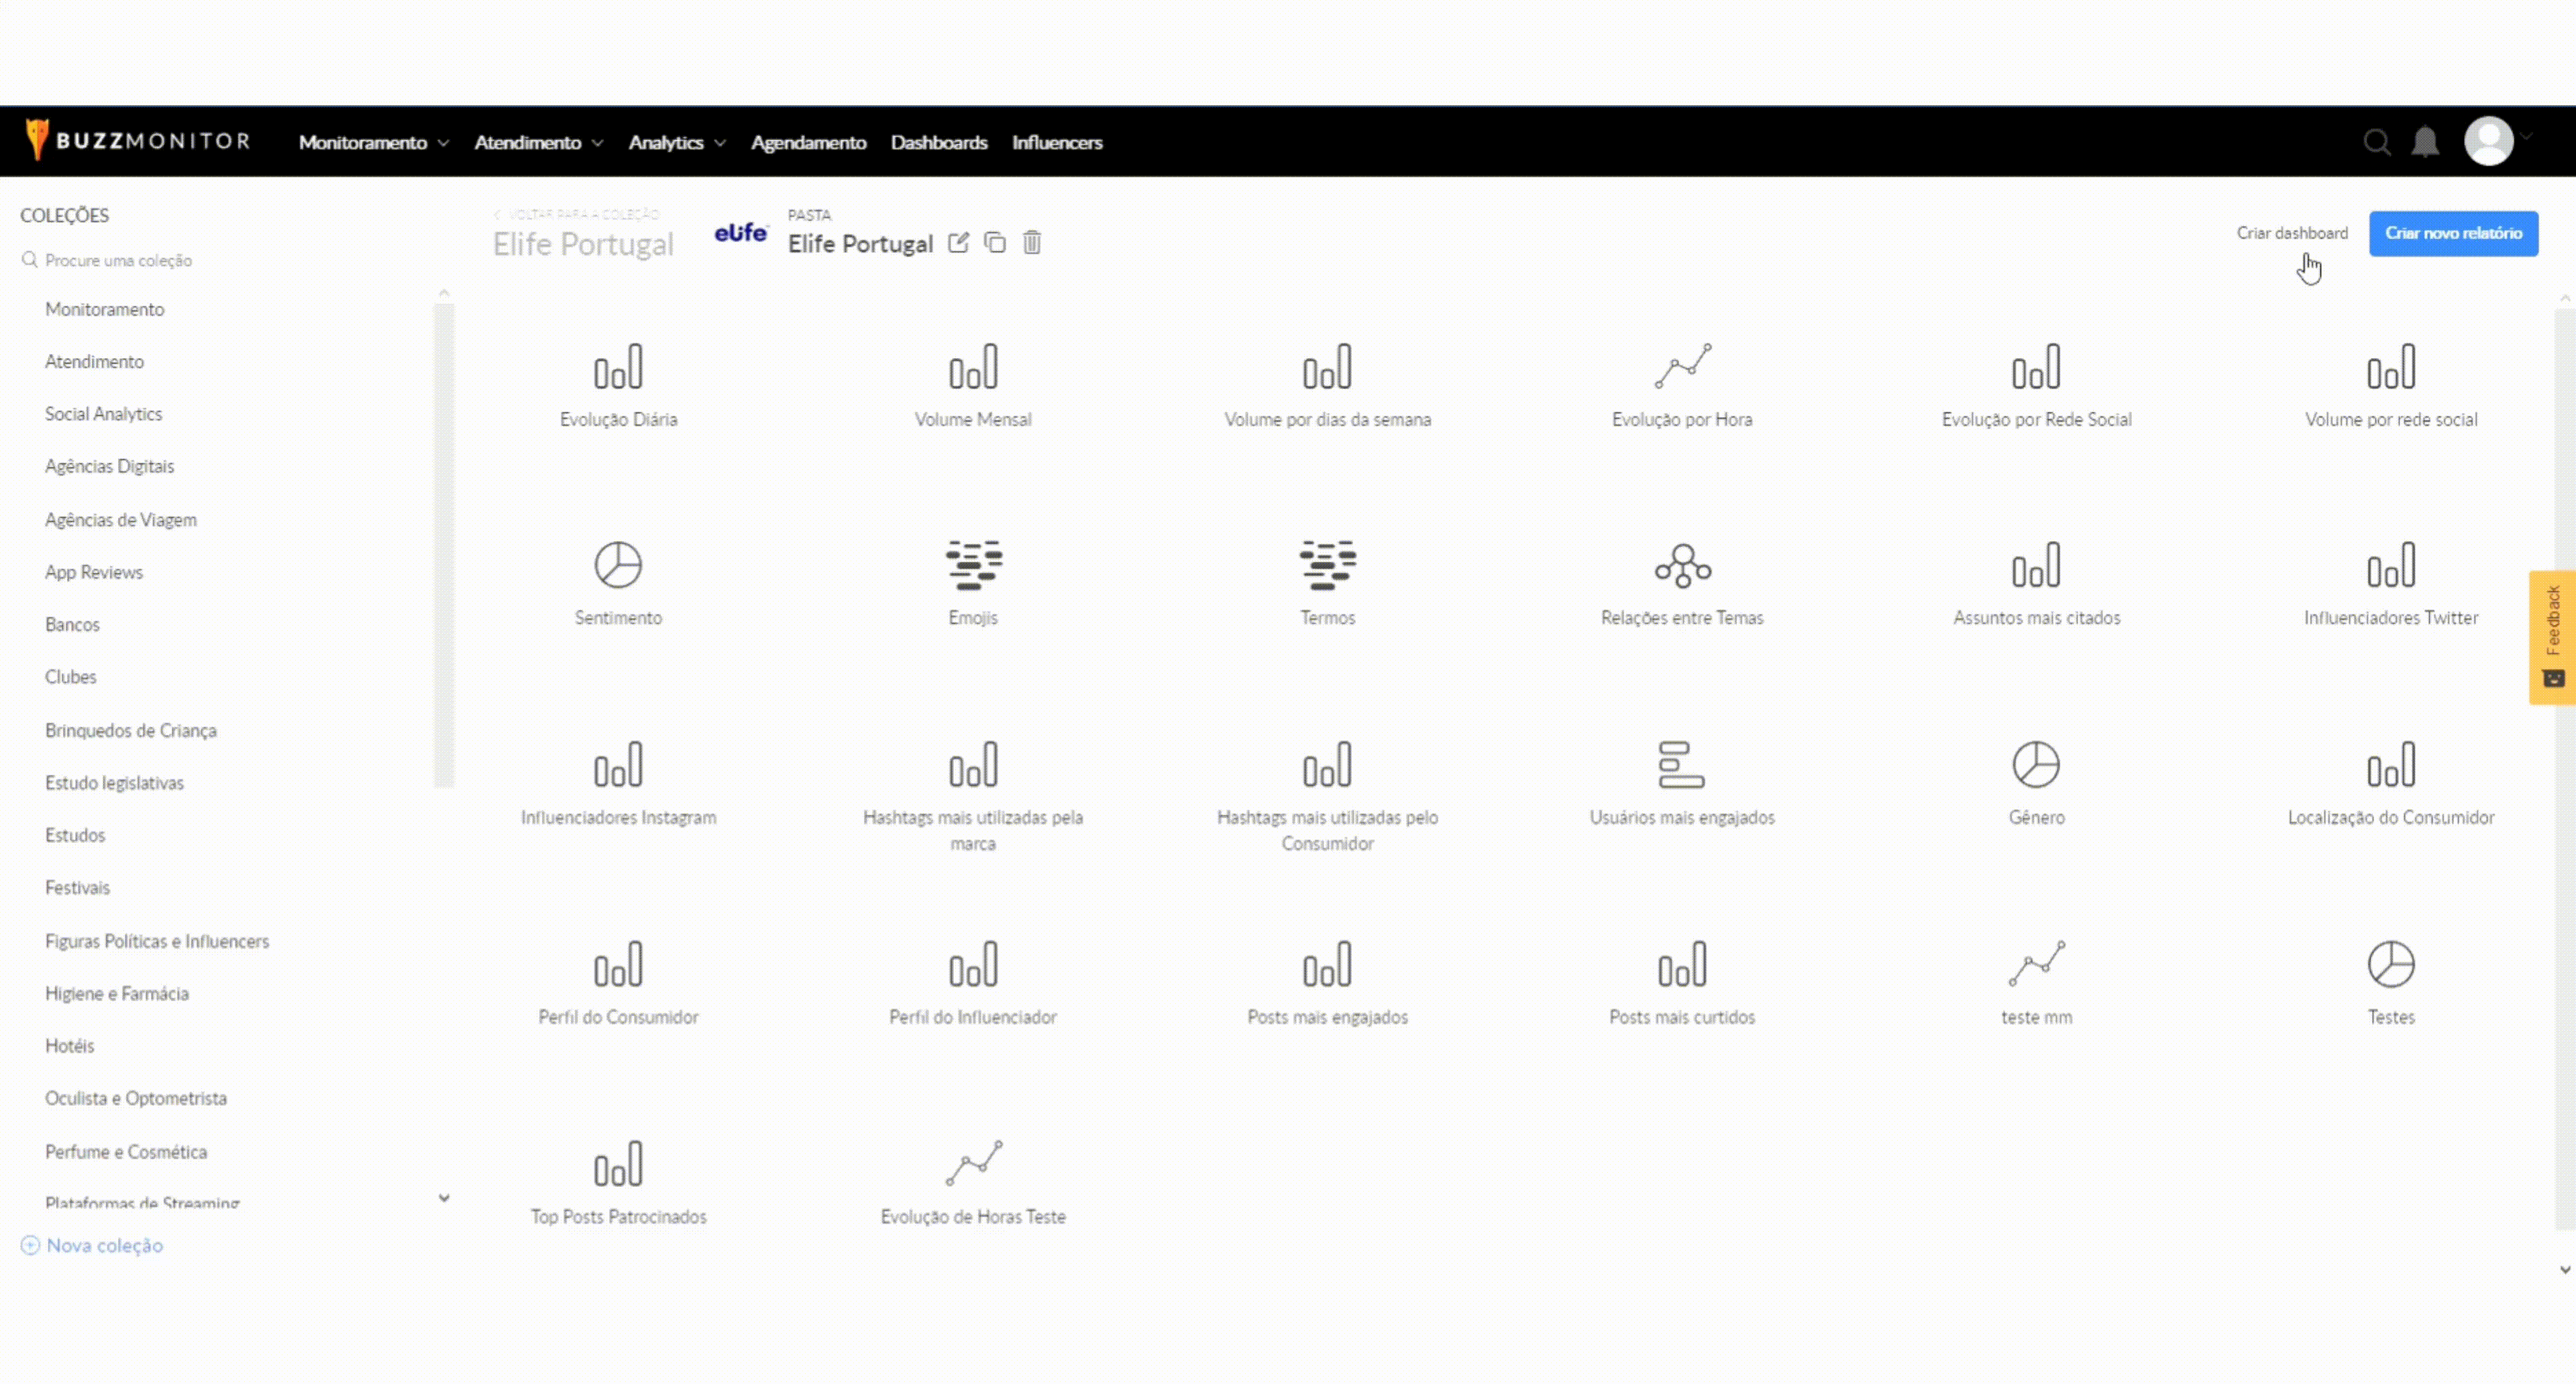Expand the Analytics dropdown menu
This screenshot has height=1384, width=2576.
(677, 143)
